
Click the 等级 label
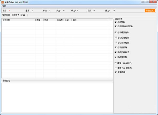point(45,11)
